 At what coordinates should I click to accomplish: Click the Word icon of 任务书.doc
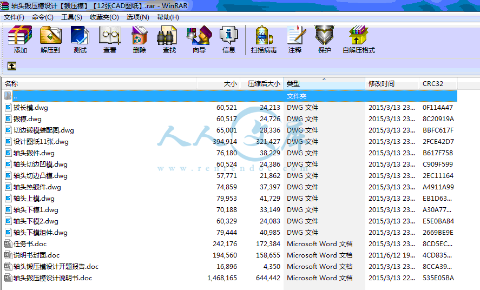pos(8,244)
